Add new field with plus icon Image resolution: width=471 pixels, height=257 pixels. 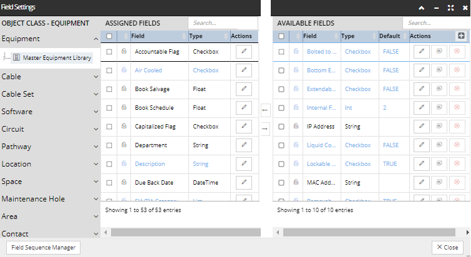(x=461, y=36)
